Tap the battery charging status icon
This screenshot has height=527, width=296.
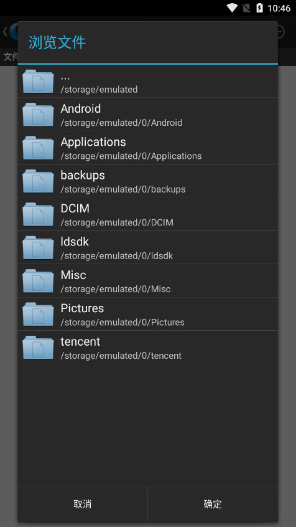click(x=259, y=7)
